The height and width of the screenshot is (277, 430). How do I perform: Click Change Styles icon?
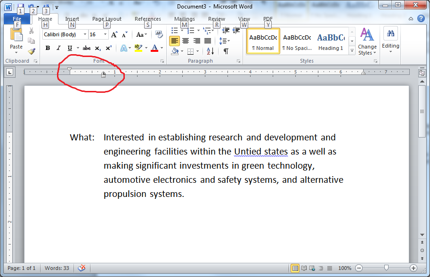(x=367, y=34)
